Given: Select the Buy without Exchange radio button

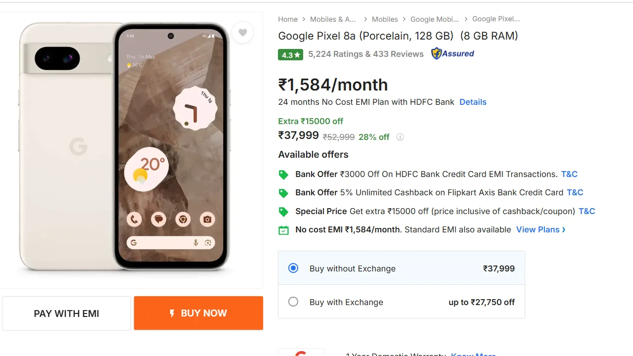Looking at the screenshot, I should [x=293, y=268].
